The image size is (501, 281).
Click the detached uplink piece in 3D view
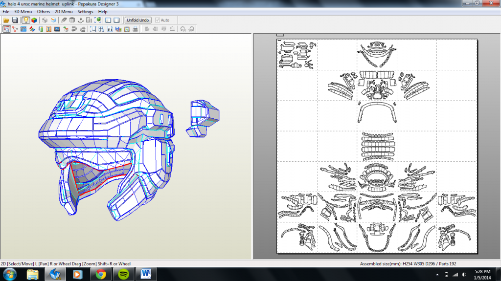point(203,119)
